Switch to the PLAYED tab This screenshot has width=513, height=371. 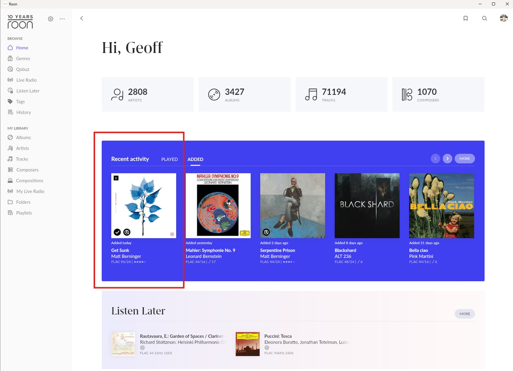click(x=169, y=159)
